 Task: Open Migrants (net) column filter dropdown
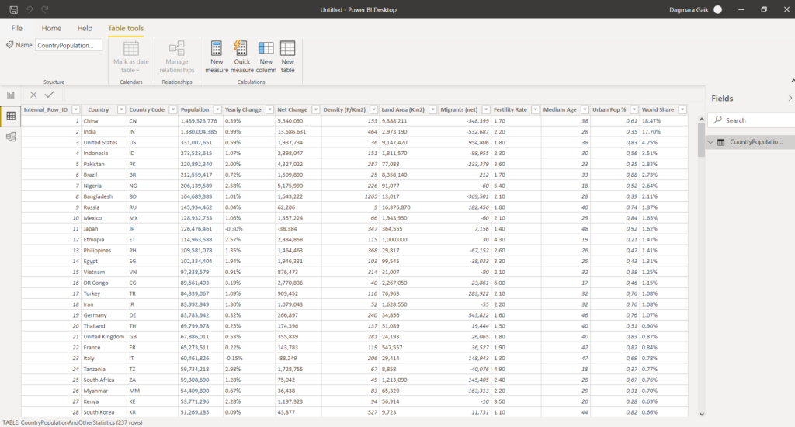(x=486, y=109)
